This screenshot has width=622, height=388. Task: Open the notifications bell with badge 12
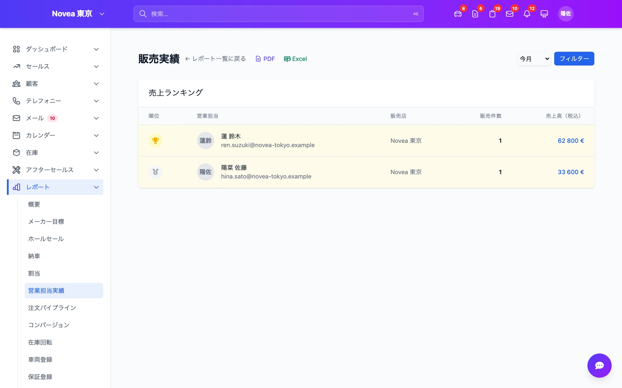click(527, 14)
